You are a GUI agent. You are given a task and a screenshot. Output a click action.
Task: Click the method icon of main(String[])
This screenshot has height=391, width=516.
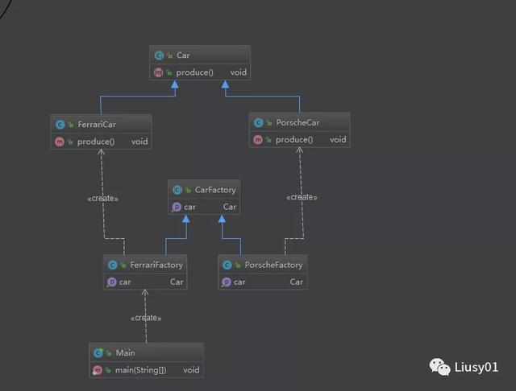pos(98,370)
